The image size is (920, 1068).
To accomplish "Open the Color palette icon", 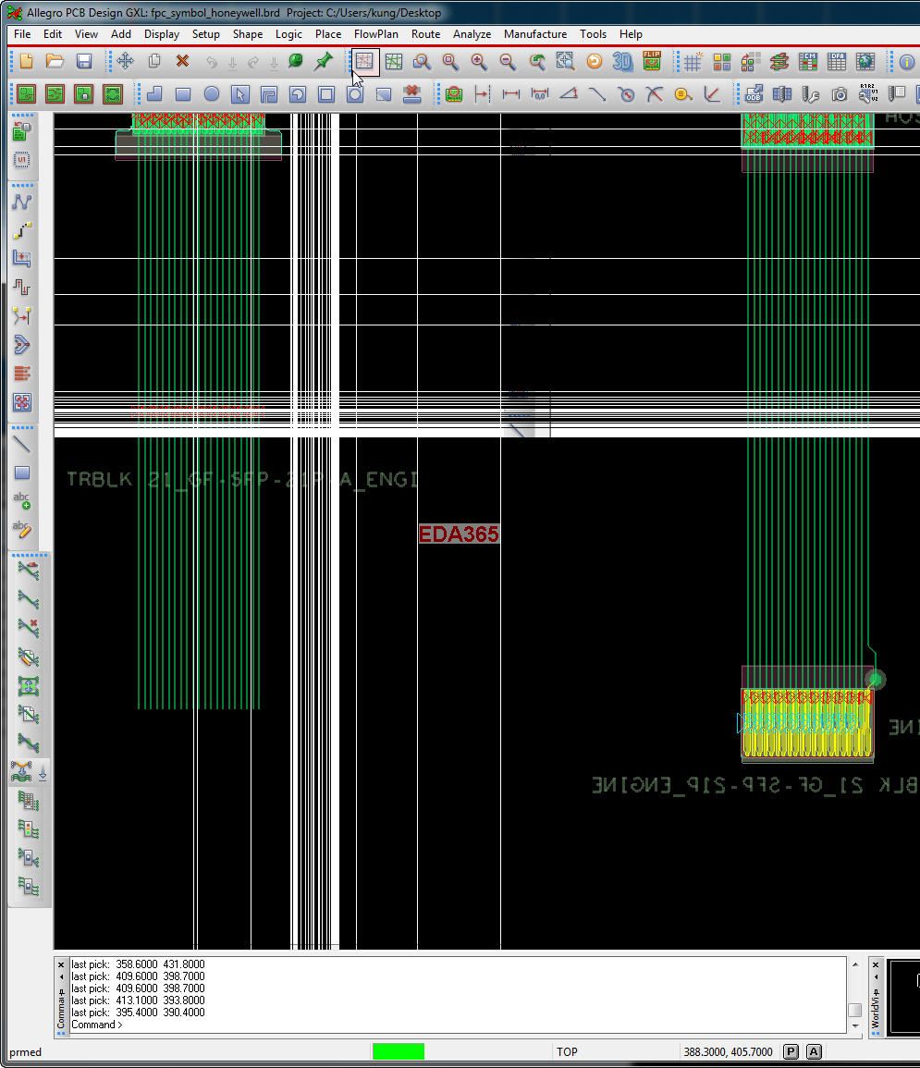I will pyautogui.click(x=722, y=62).
